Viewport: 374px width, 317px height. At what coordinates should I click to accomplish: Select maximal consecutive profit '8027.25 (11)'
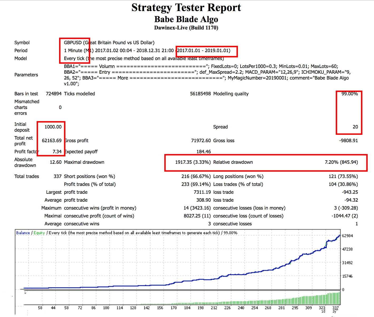click(x=197, y=216)
